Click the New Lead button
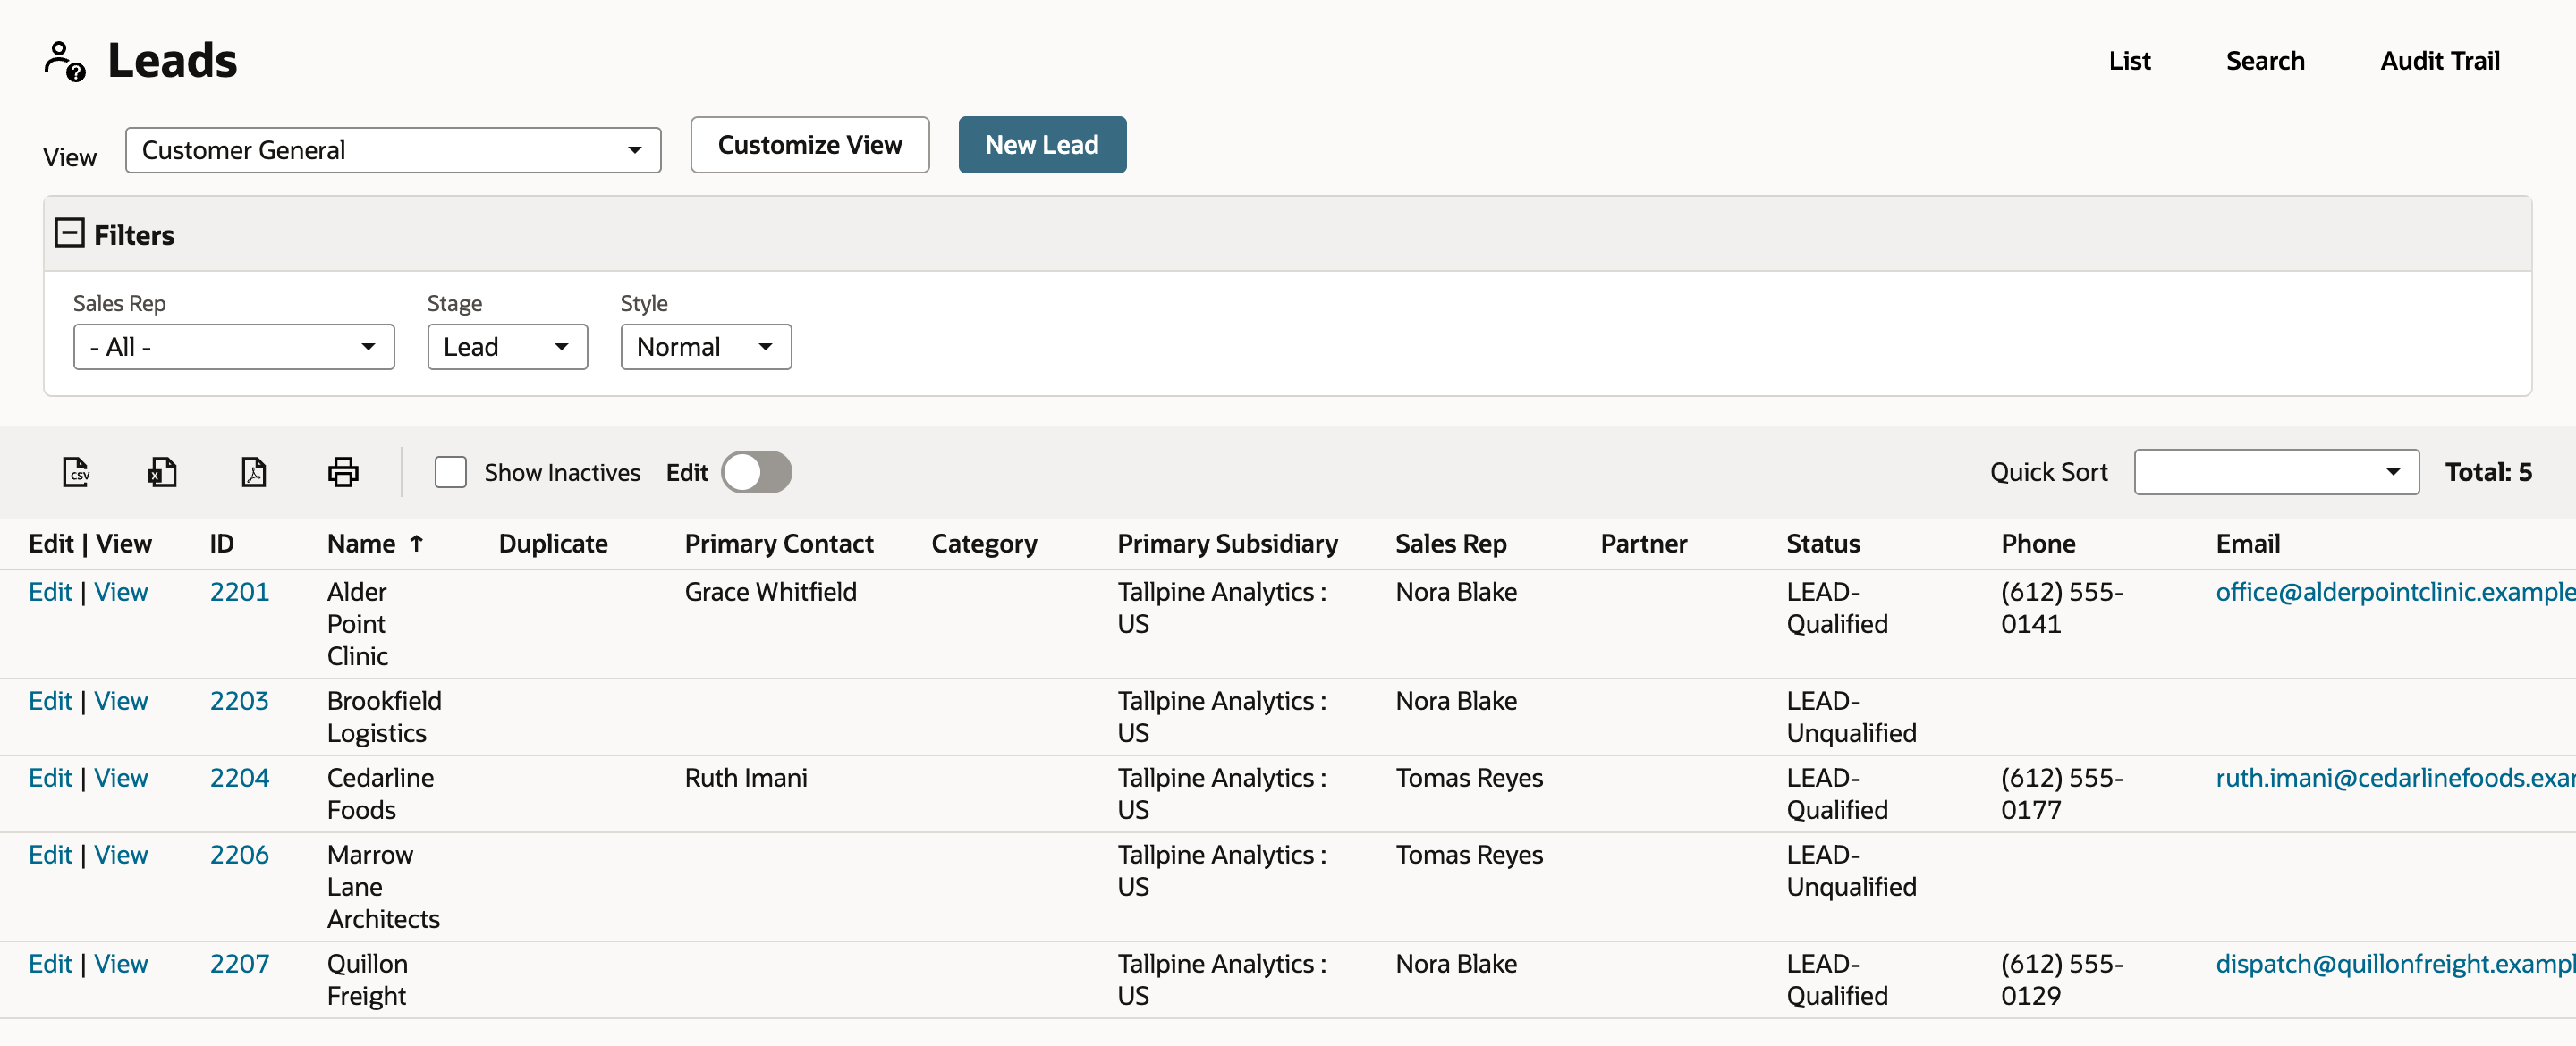2576x1046 pixels. coord(1042,145)
